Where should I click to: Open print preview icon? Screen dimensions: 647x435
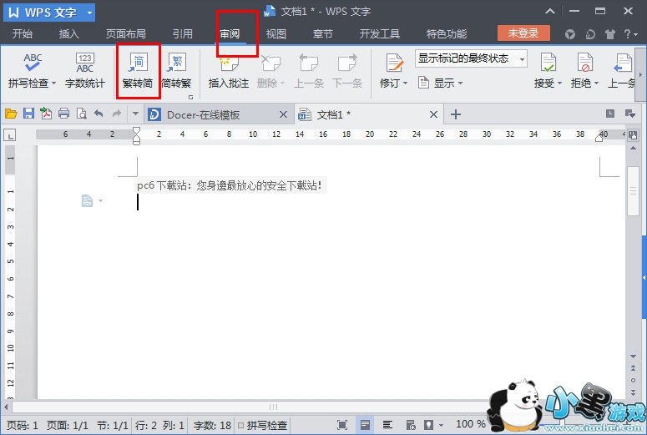[81, 114]
